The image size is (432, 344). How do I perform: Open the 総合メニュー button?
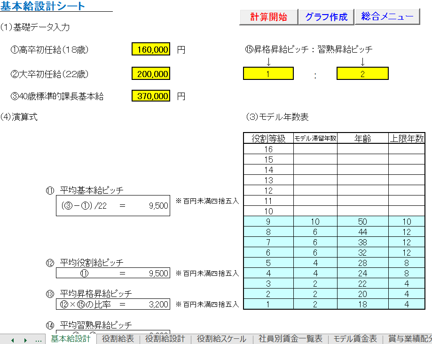point(387,16)
